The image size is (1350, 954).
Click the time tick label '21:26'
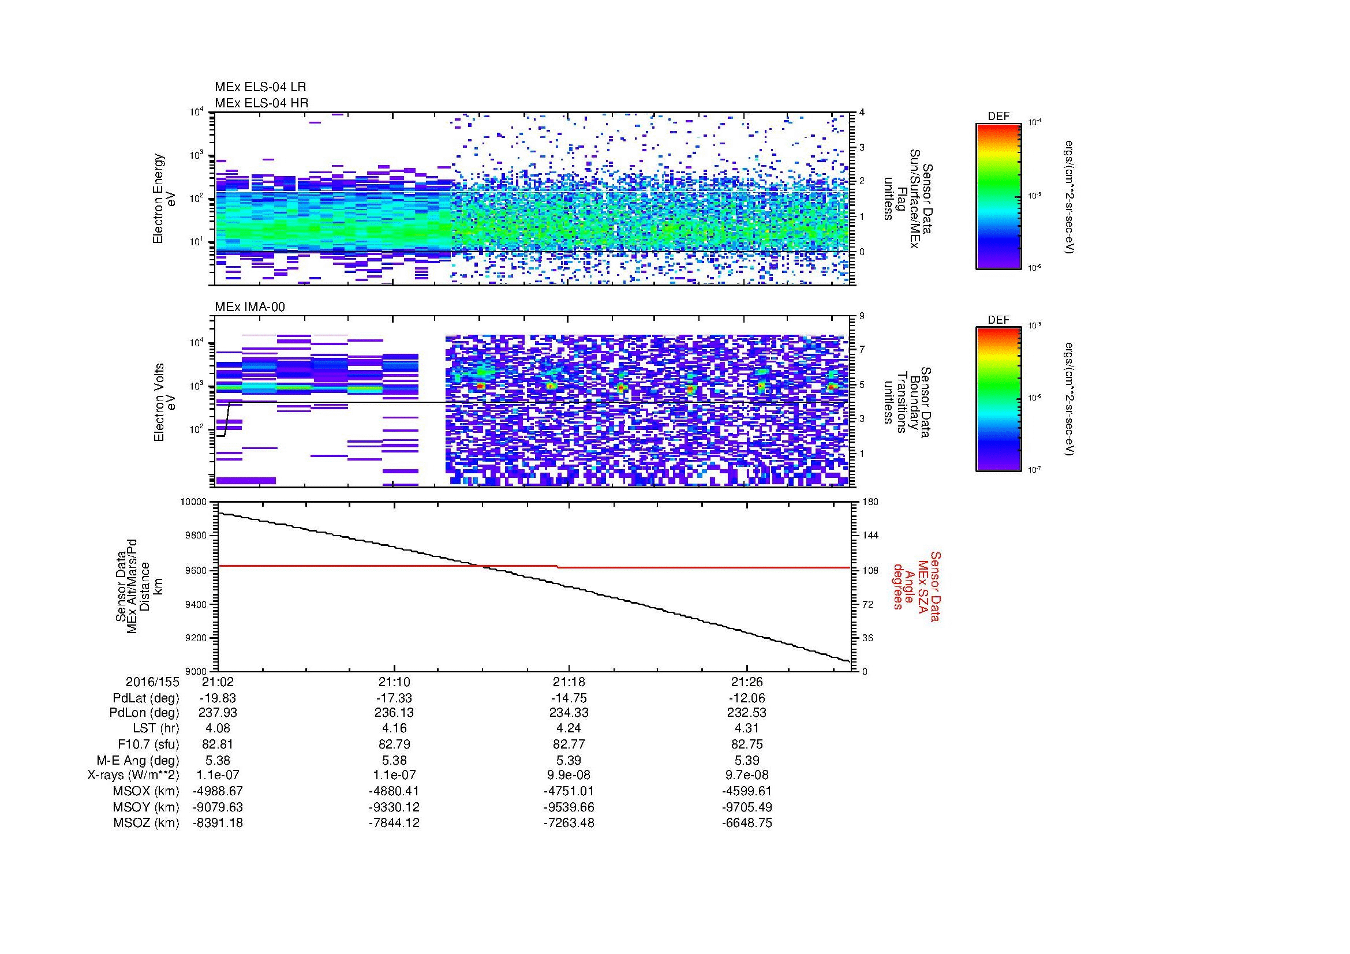pyautogui.click(x=747, y=682)
